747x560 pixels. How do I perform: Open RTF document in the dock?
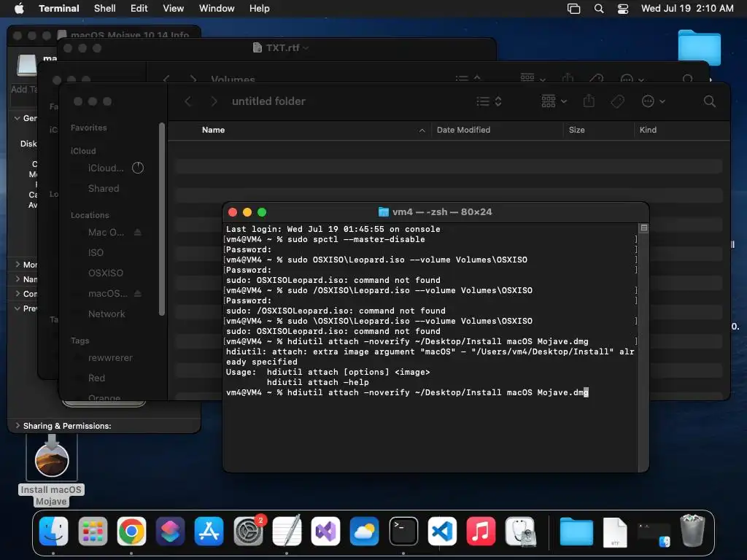click(x=615, y=532)
